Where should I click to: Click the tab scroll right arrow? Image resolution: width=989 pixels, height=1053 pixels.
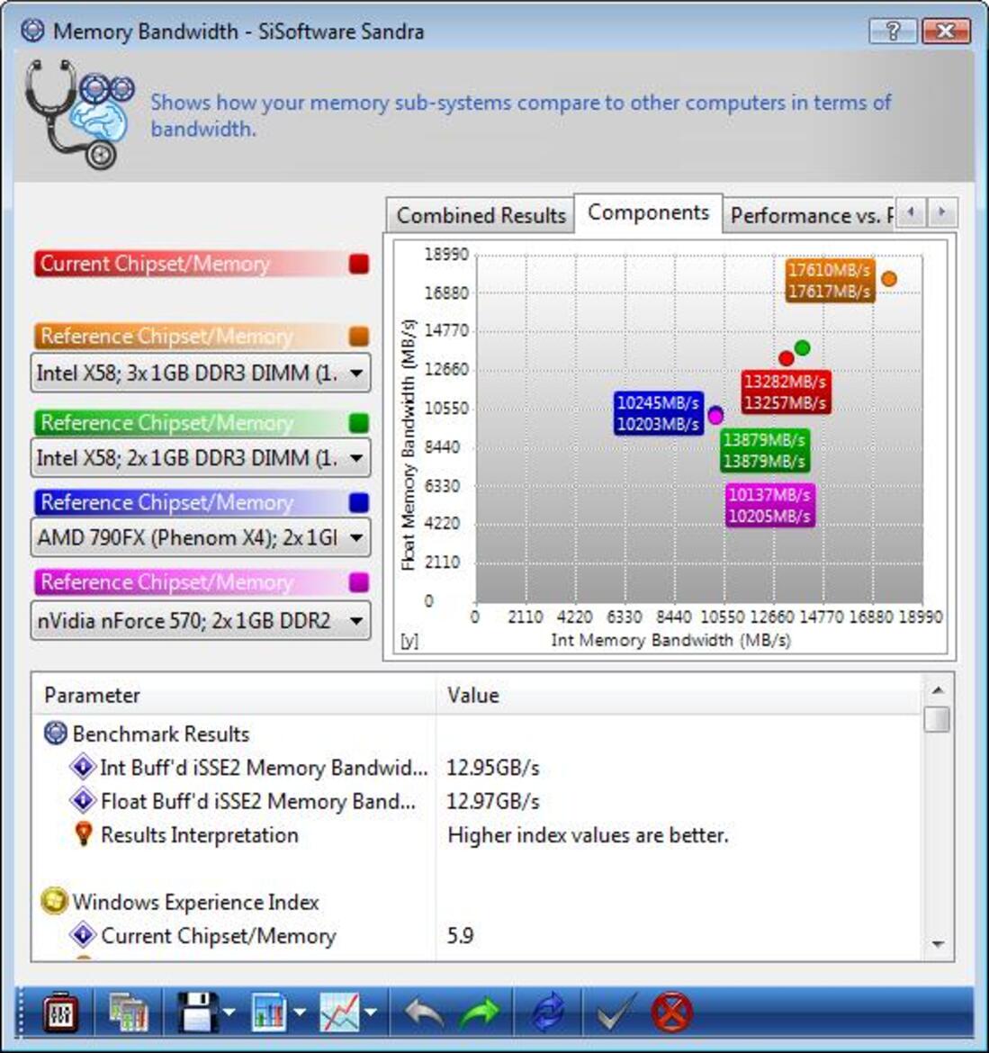[942, 212]
